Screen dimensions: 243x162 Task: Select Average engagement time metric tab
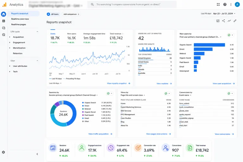pos(94,38)
